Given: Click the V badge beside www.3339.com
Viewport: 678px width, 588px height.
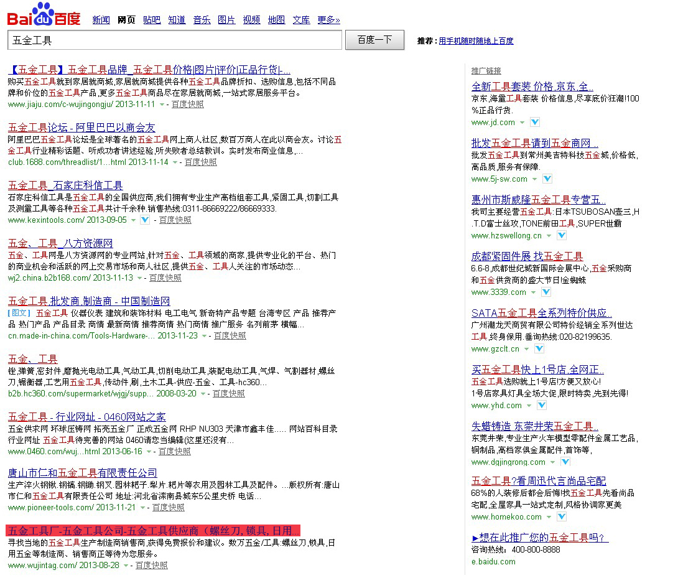Looking at the screenshot, I should coord(546,292).
